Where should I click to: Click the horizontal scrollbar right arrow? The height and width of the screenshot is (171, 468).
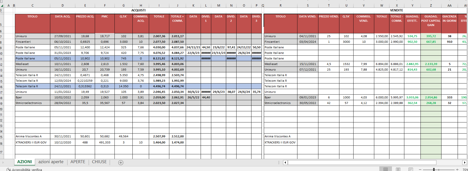[464, 162]
